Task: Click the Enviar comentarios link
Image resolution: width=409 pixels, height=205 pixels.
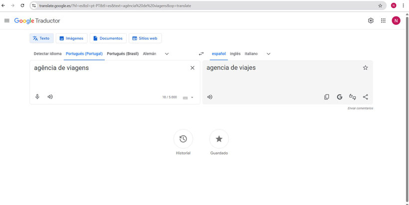Action: point(360,108)
